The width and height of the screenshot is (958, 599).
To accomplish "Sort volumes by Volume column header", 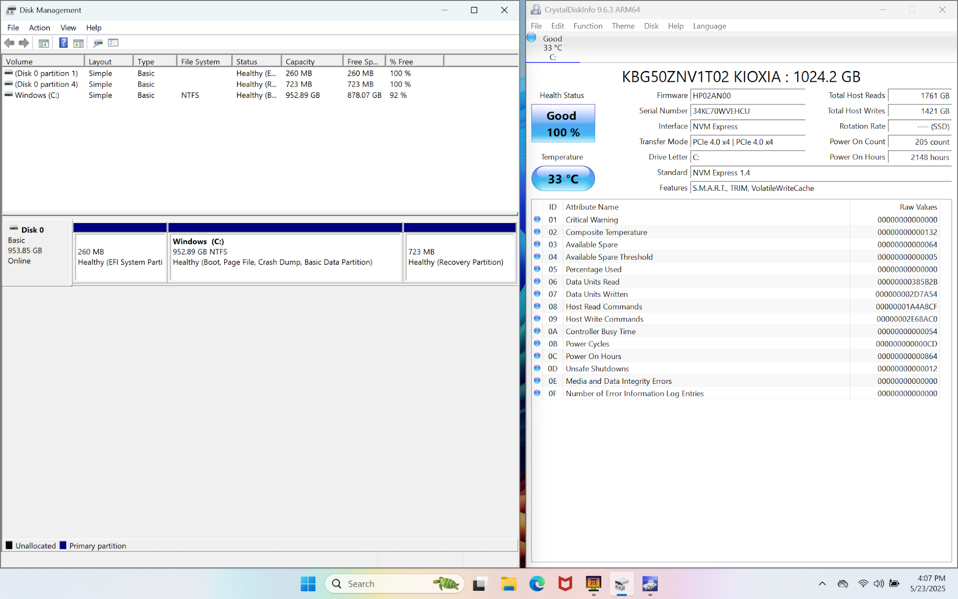I will (43, 61).
